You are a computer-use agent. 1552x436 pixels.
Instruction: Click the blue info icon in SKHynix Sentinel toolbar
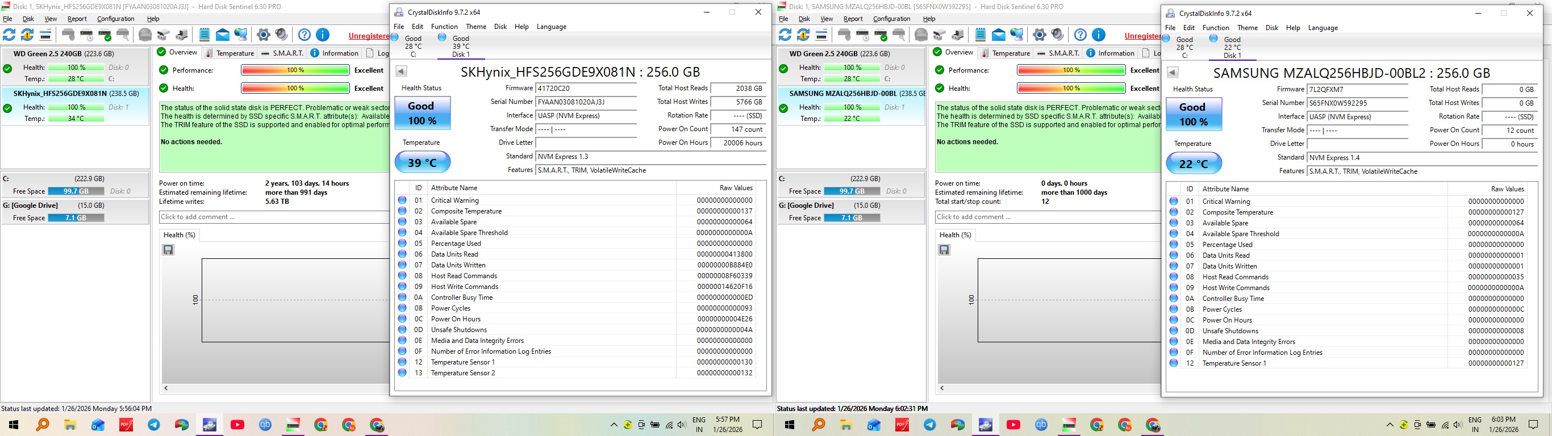click(x=323, y=35)
